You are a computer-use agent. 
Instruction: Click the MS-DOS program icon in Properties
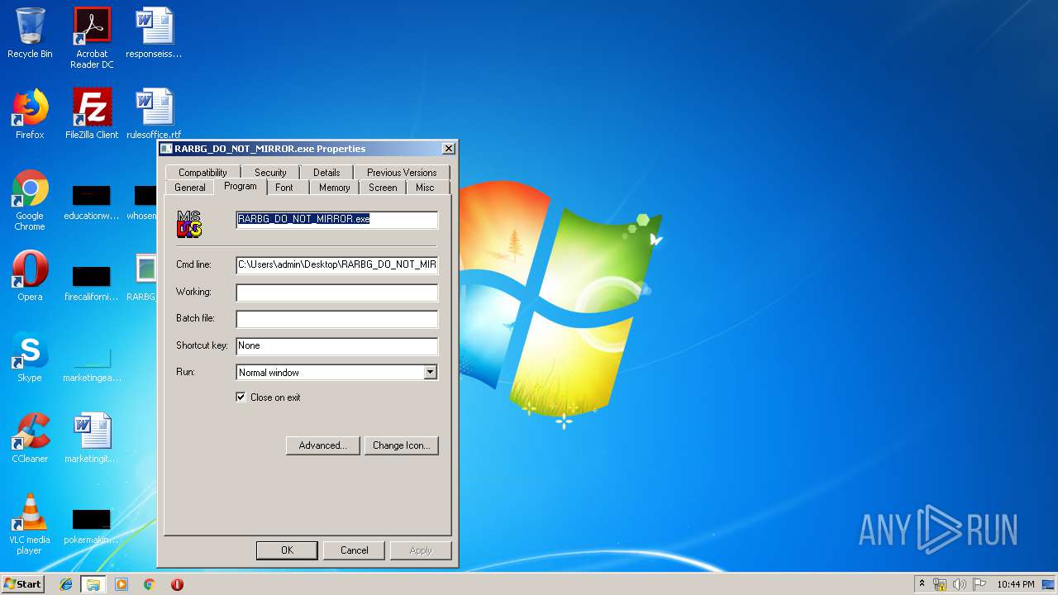coord(189,224)
